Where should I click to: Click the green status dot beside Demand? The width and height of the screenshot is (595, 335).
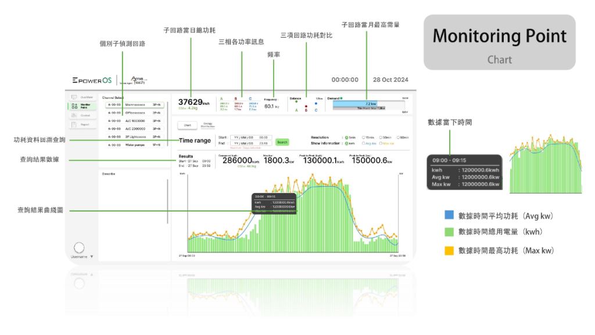tap(341, 98)
